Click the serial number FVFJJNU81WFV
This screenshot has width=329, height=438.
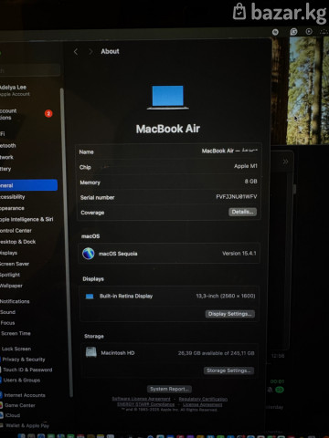point(237,197)
